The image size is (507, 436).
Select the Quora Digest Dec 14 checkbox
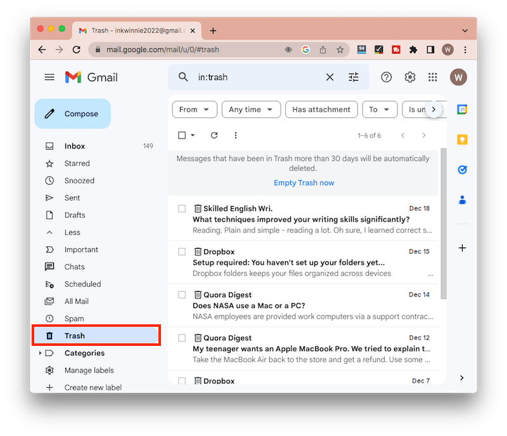pos(182,294)
